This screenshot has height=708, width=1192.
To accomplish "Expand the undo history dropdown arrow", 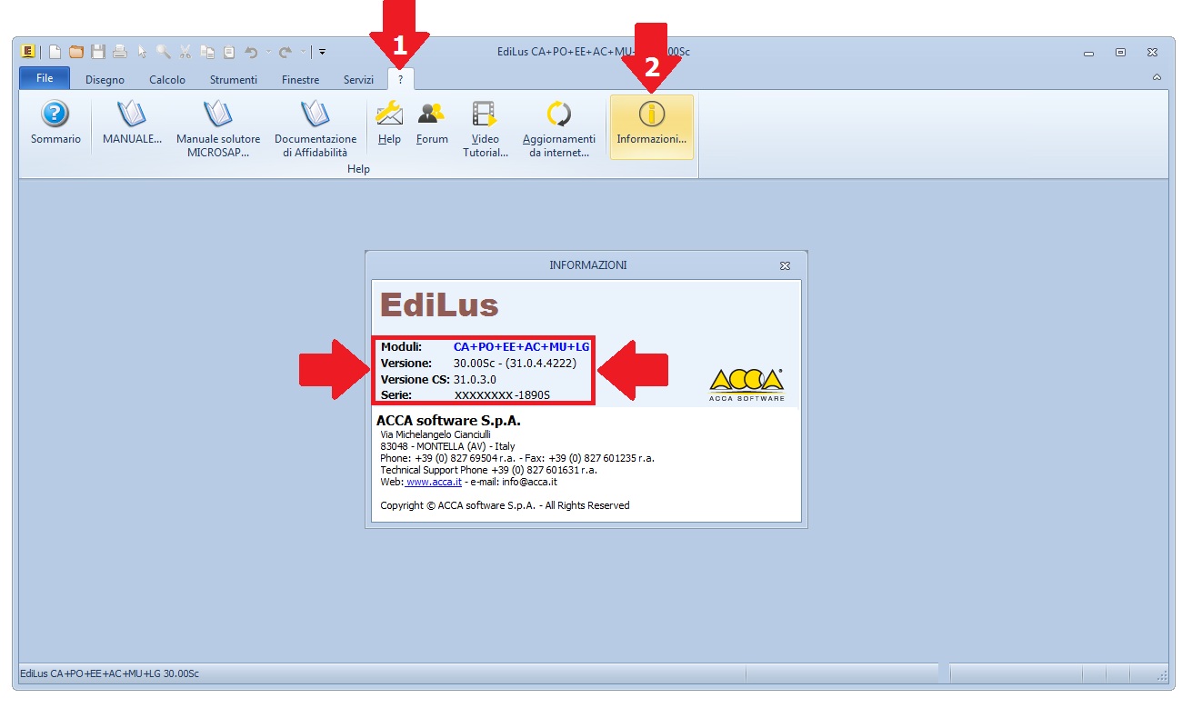I will pos(268,52).
